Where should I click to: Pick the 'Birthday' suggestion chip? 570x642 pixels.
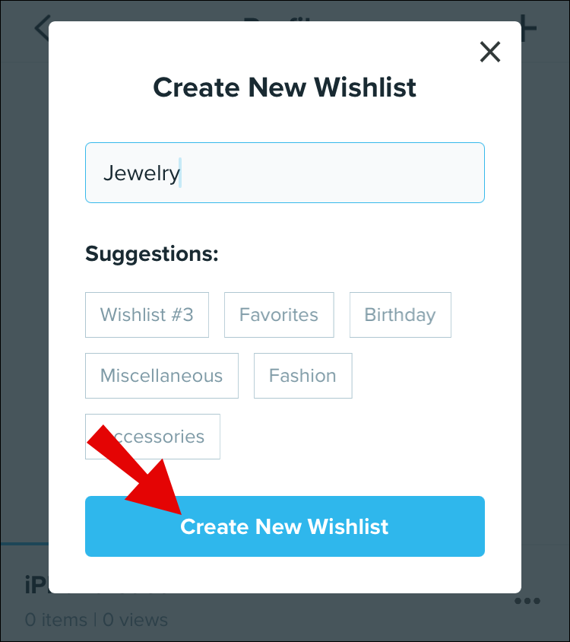(x=400, y=315)
